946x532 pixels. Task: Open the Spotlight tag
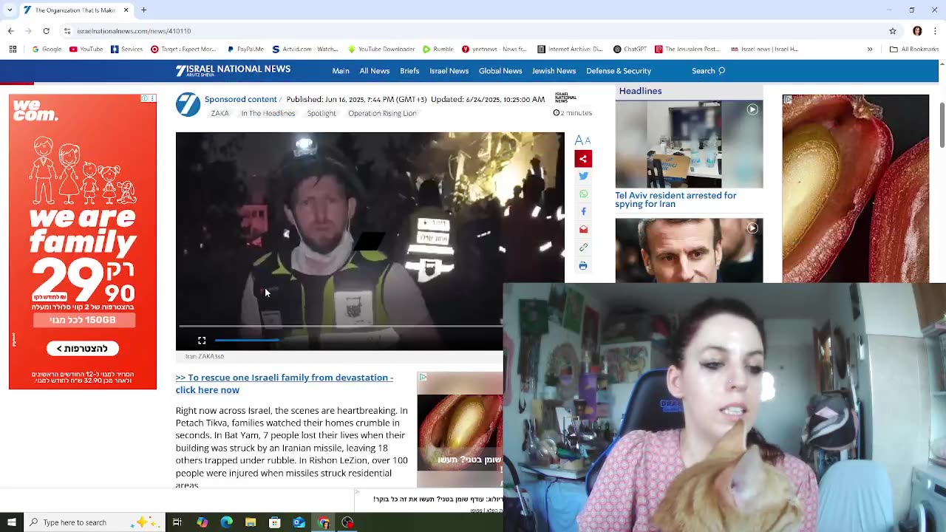[321, 113]
